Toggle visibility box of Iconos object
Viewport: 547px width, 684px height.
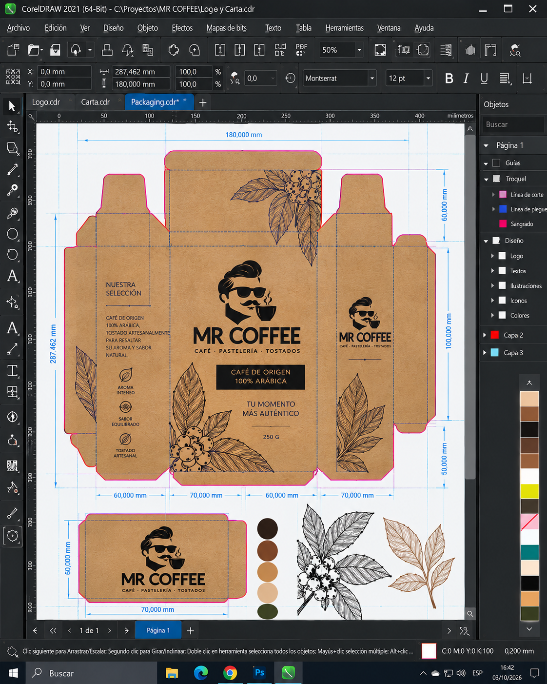[502, 301]
